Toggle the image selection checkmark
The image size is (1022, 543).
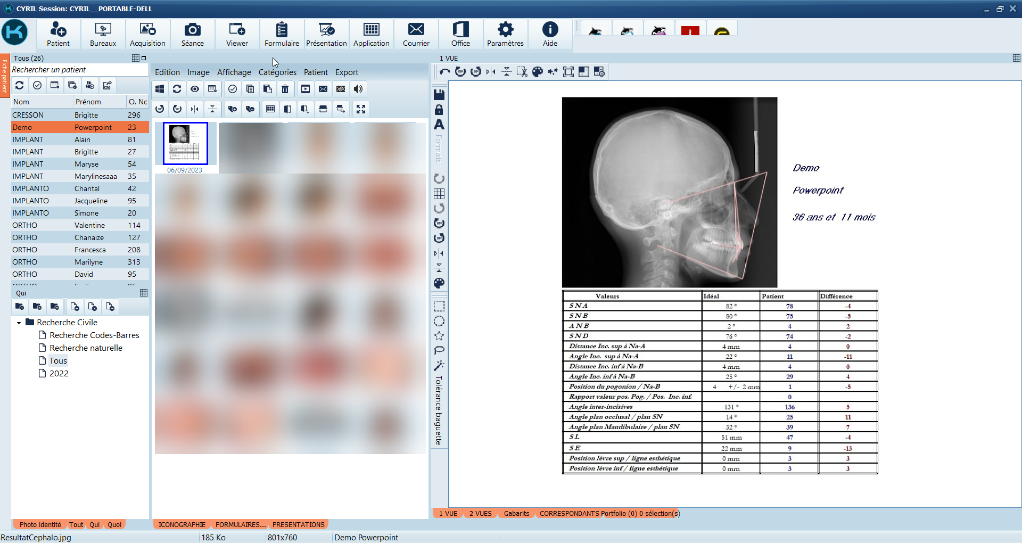click(x=233, y=89)
